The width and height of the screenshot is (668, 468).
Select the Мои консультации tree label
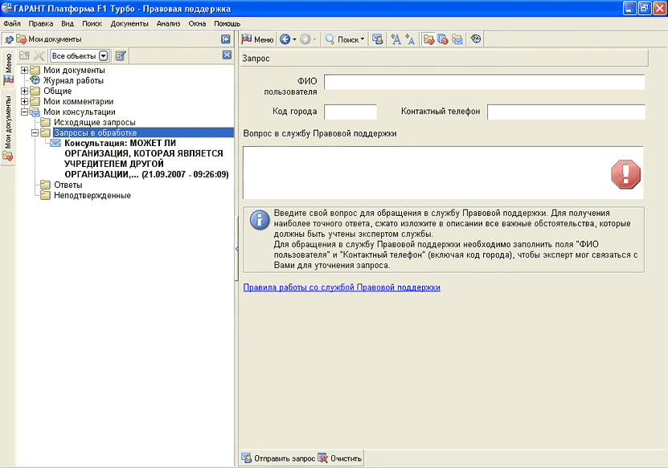click(x=80, y=112)
